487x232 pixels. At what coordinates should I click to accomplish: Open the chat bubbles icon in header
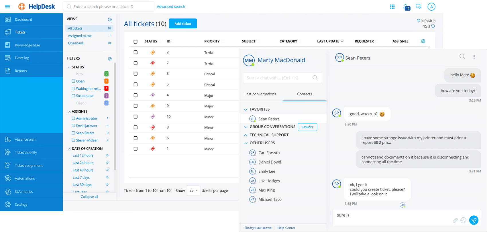tap(419, 7)
